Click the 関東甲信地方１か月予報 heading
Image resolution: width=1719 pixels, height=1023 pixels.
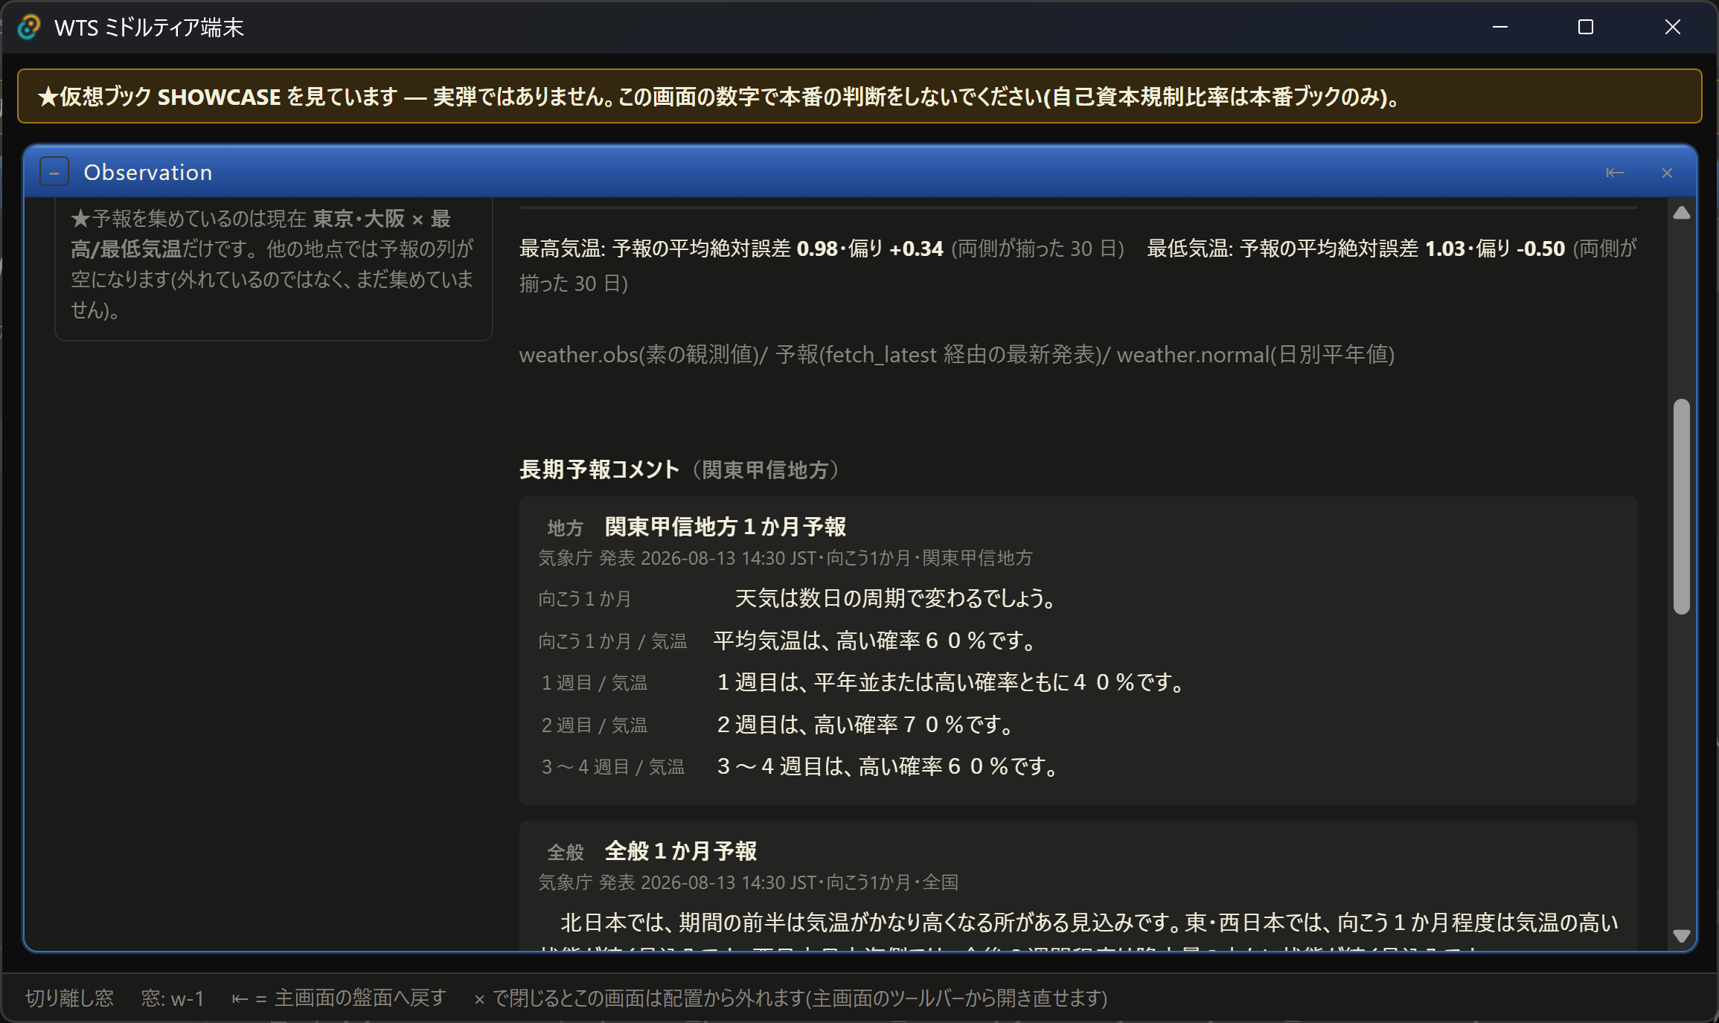(726, 527)
